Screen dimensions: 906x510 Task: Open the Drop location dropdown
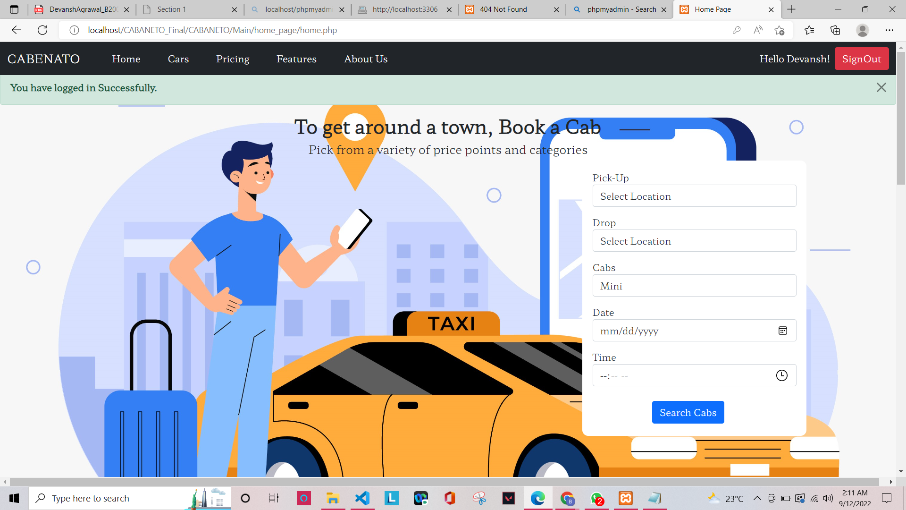tap(694, 241)
